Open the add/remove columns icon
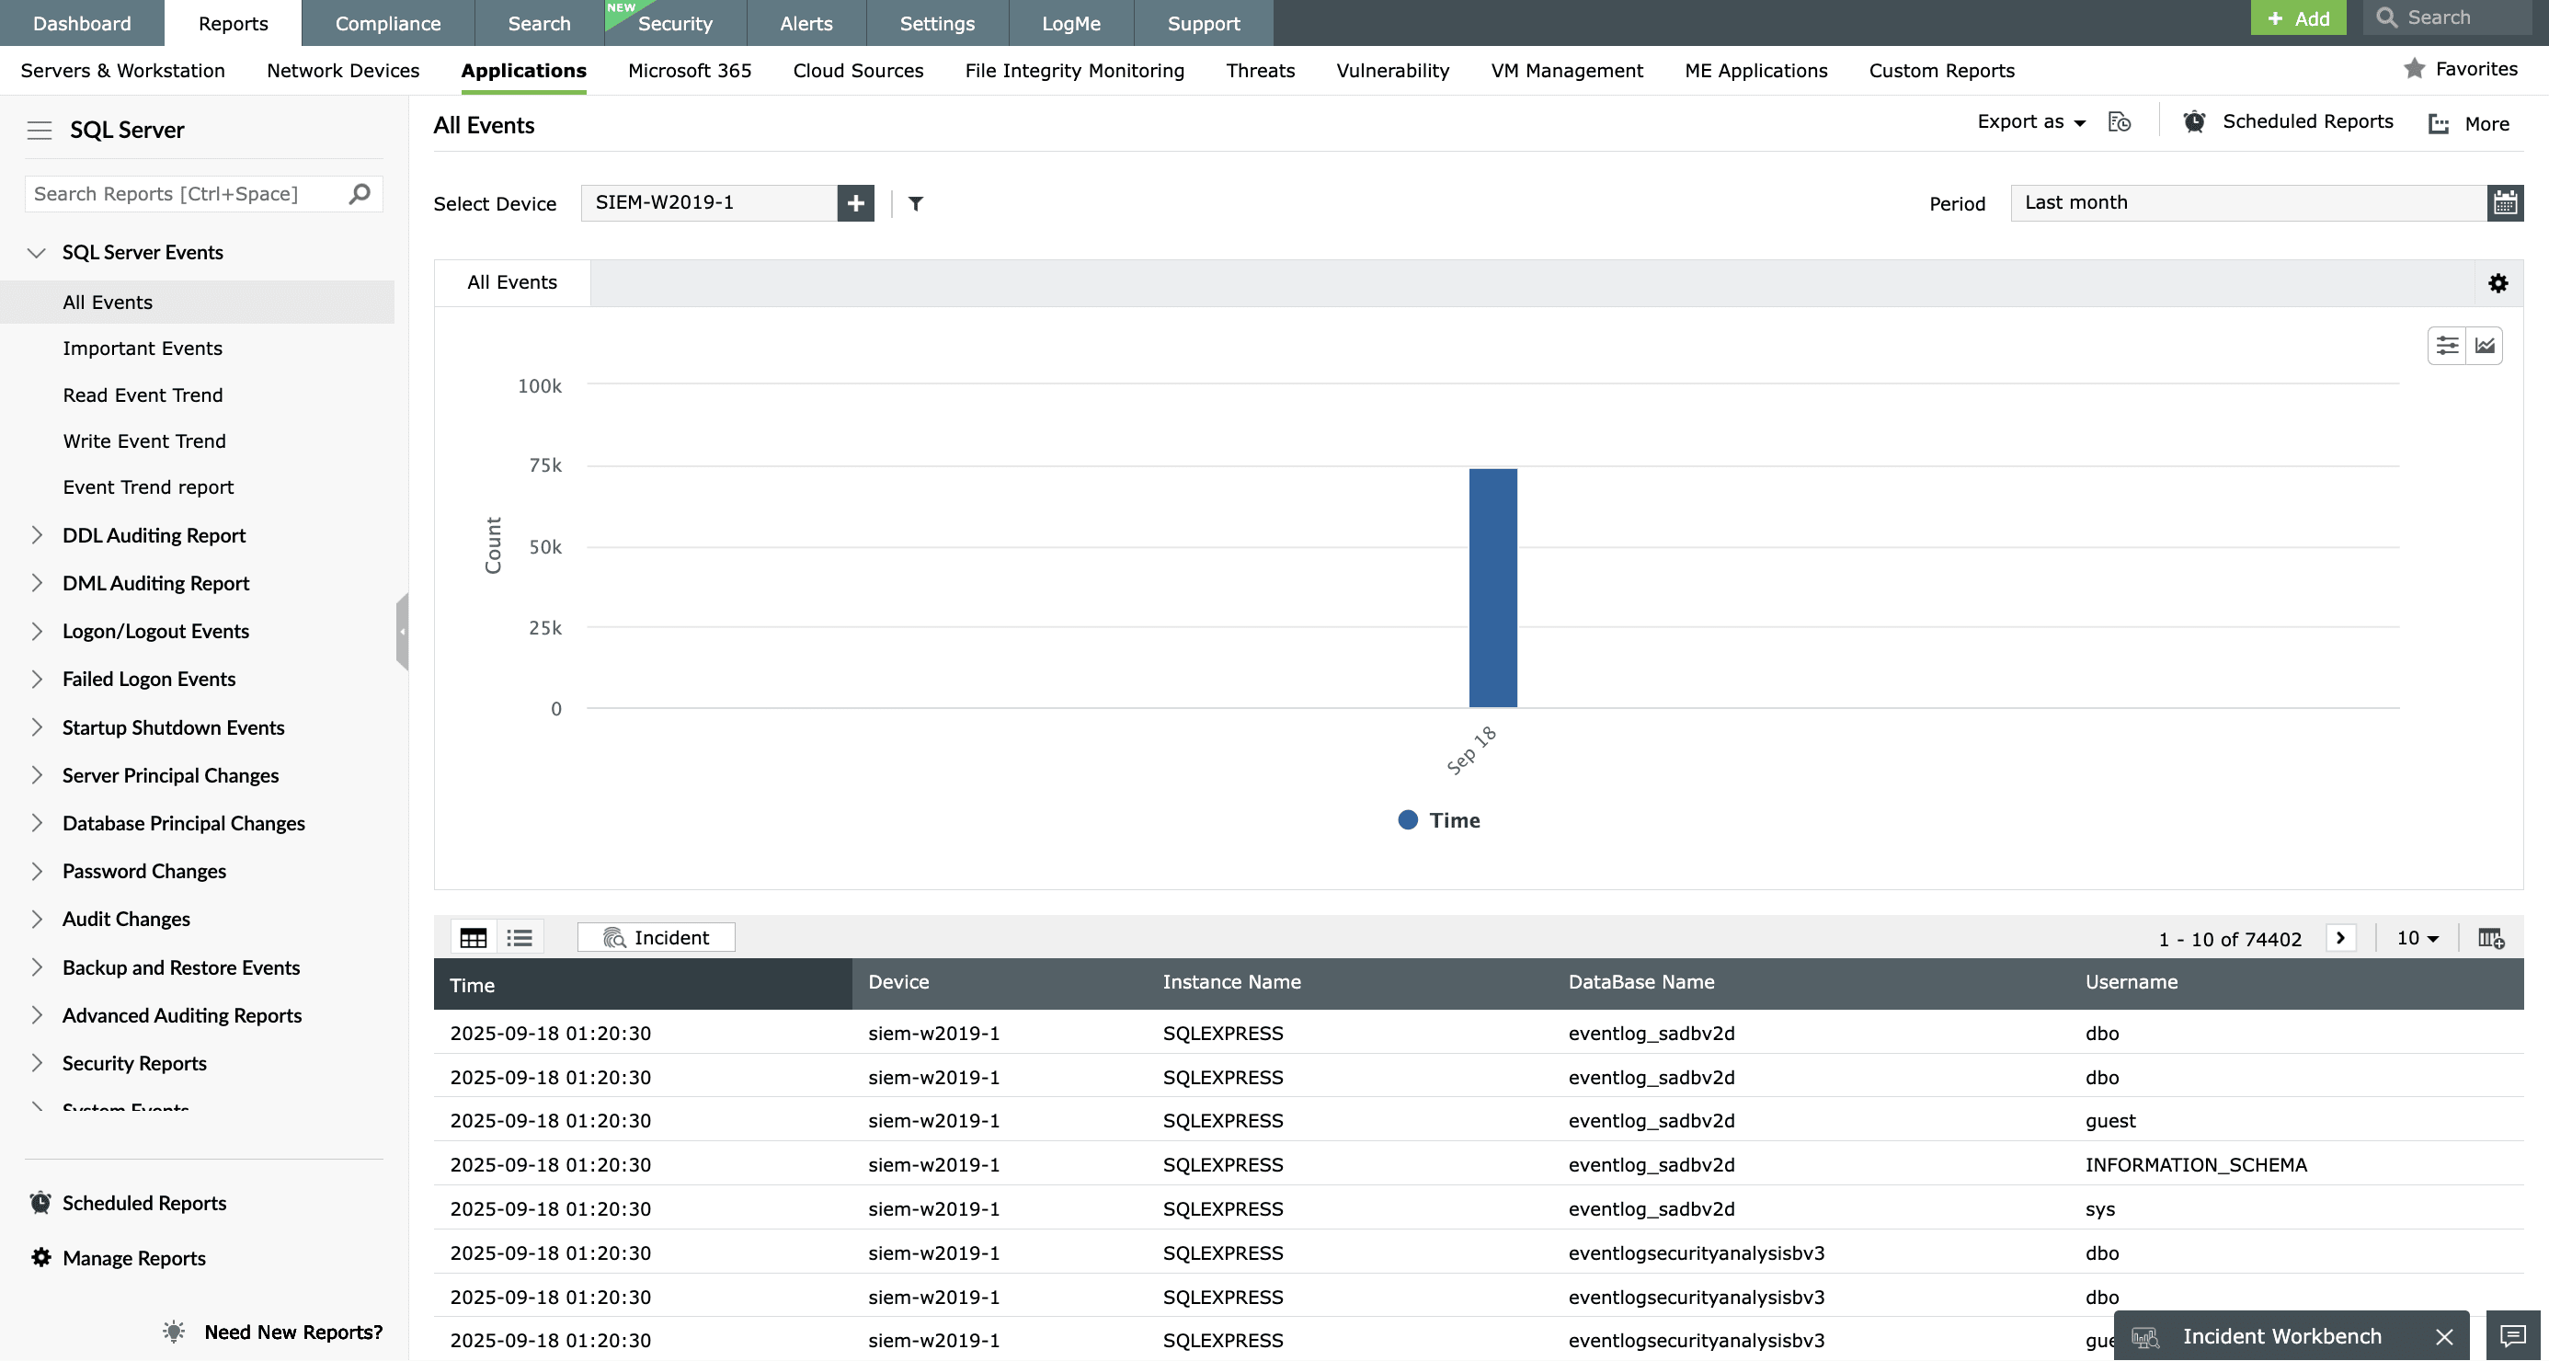The width and height of the screenshot is (2549, 1361). point(2489,937)
